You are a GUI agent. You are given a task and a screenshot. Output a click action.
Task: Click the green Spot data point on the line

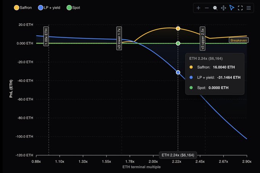pos(178,43)
